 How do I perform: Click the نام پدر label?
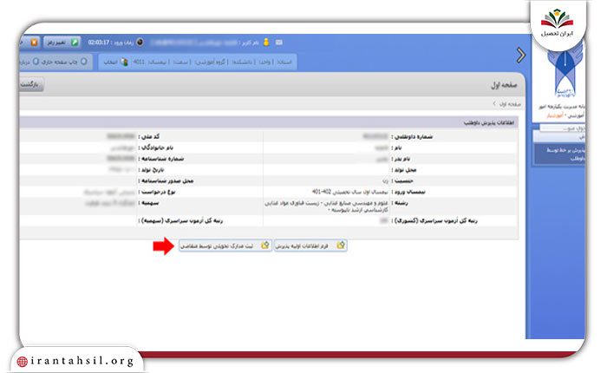[401, 159]
